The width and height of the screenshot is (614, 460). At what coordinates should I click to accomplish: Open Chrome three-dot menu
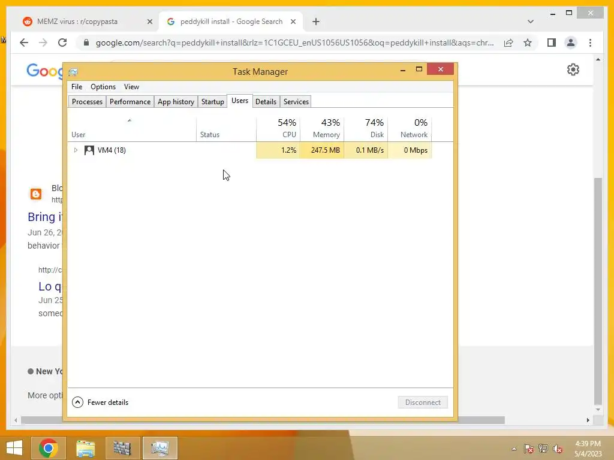tap(590, 43)
